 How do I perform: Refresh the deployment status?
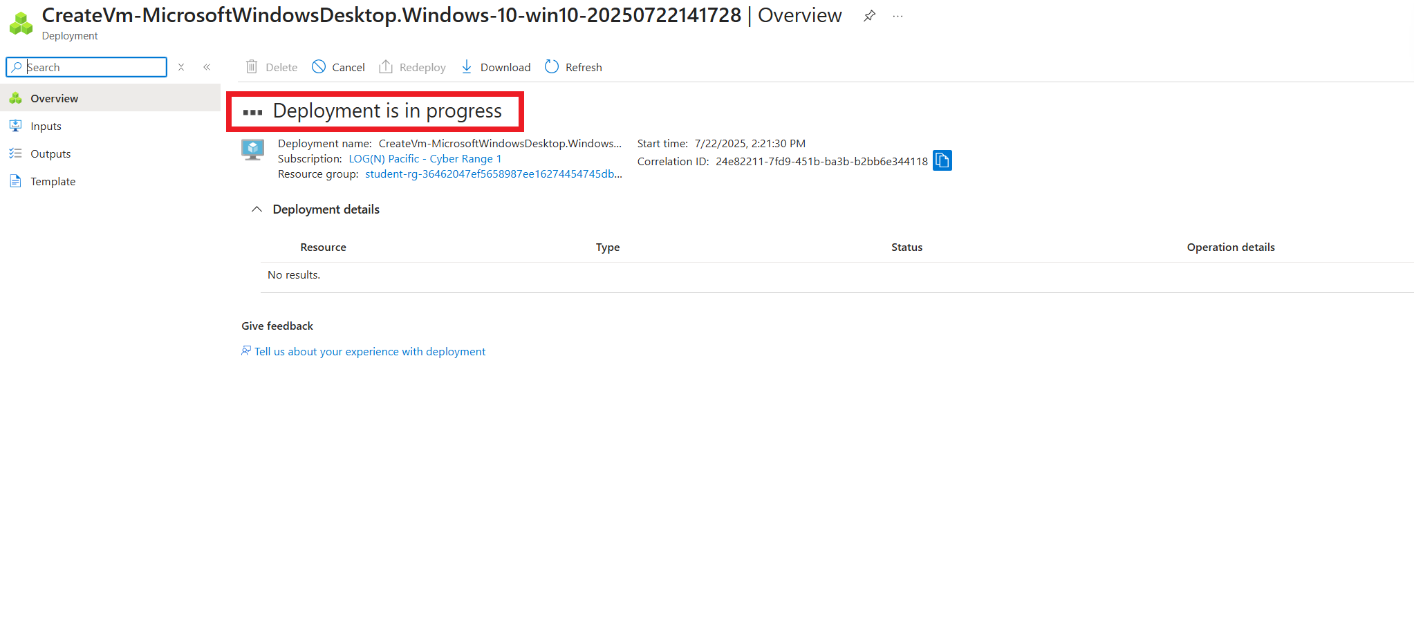(x=573, y=67)
